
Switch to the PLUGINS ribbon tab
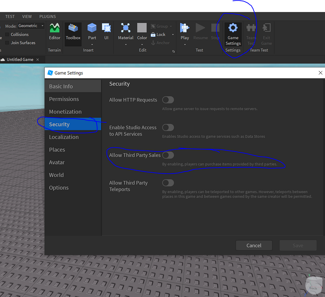(x=47, y=16)
